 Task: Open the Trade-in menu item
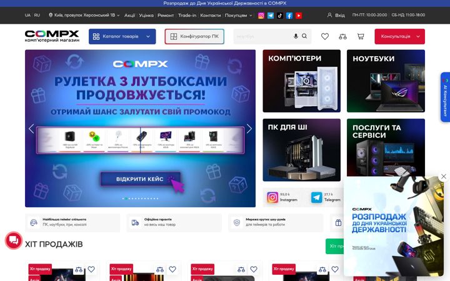(x=187, y=16)
